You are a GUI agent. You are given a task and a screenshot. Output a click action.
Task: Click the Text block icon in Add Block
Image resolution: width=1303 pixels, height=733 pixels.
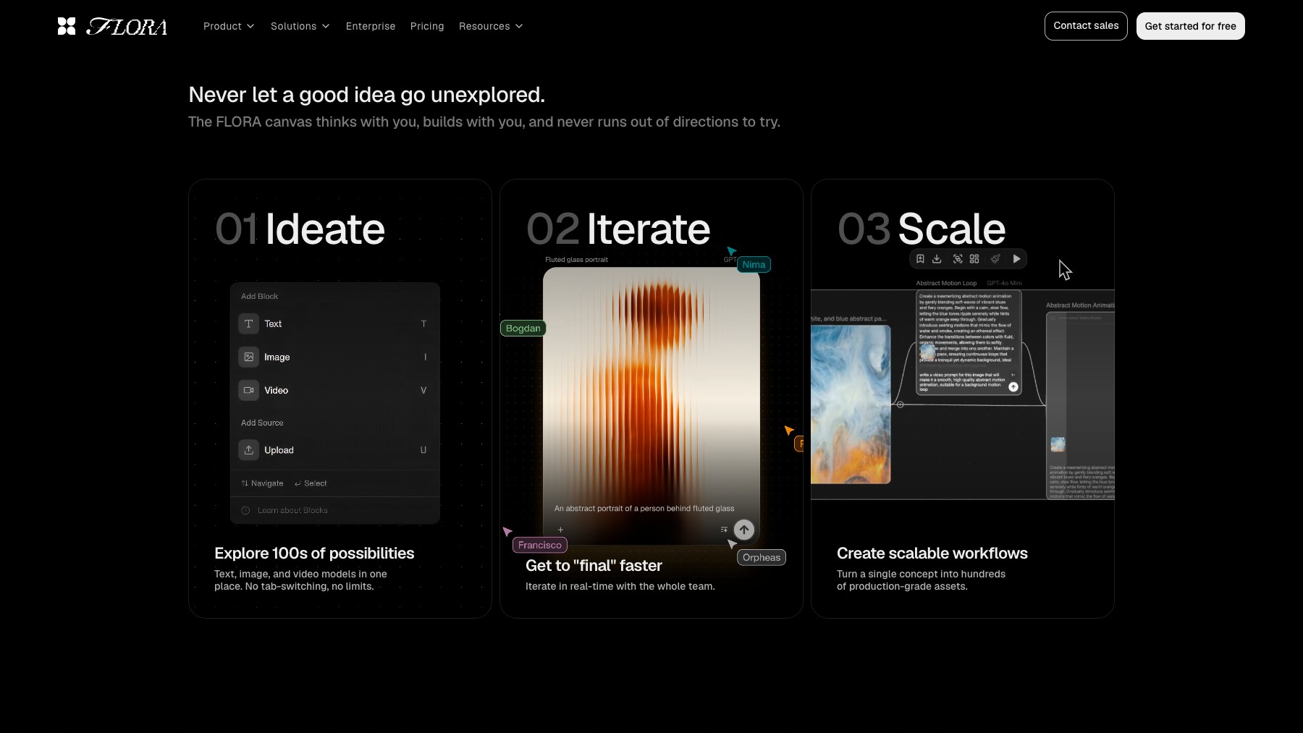(248, 323)
